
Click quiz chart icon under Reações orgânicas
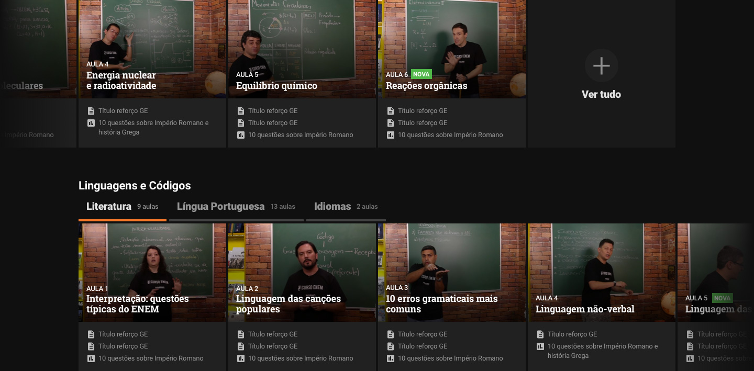point(391,135)
